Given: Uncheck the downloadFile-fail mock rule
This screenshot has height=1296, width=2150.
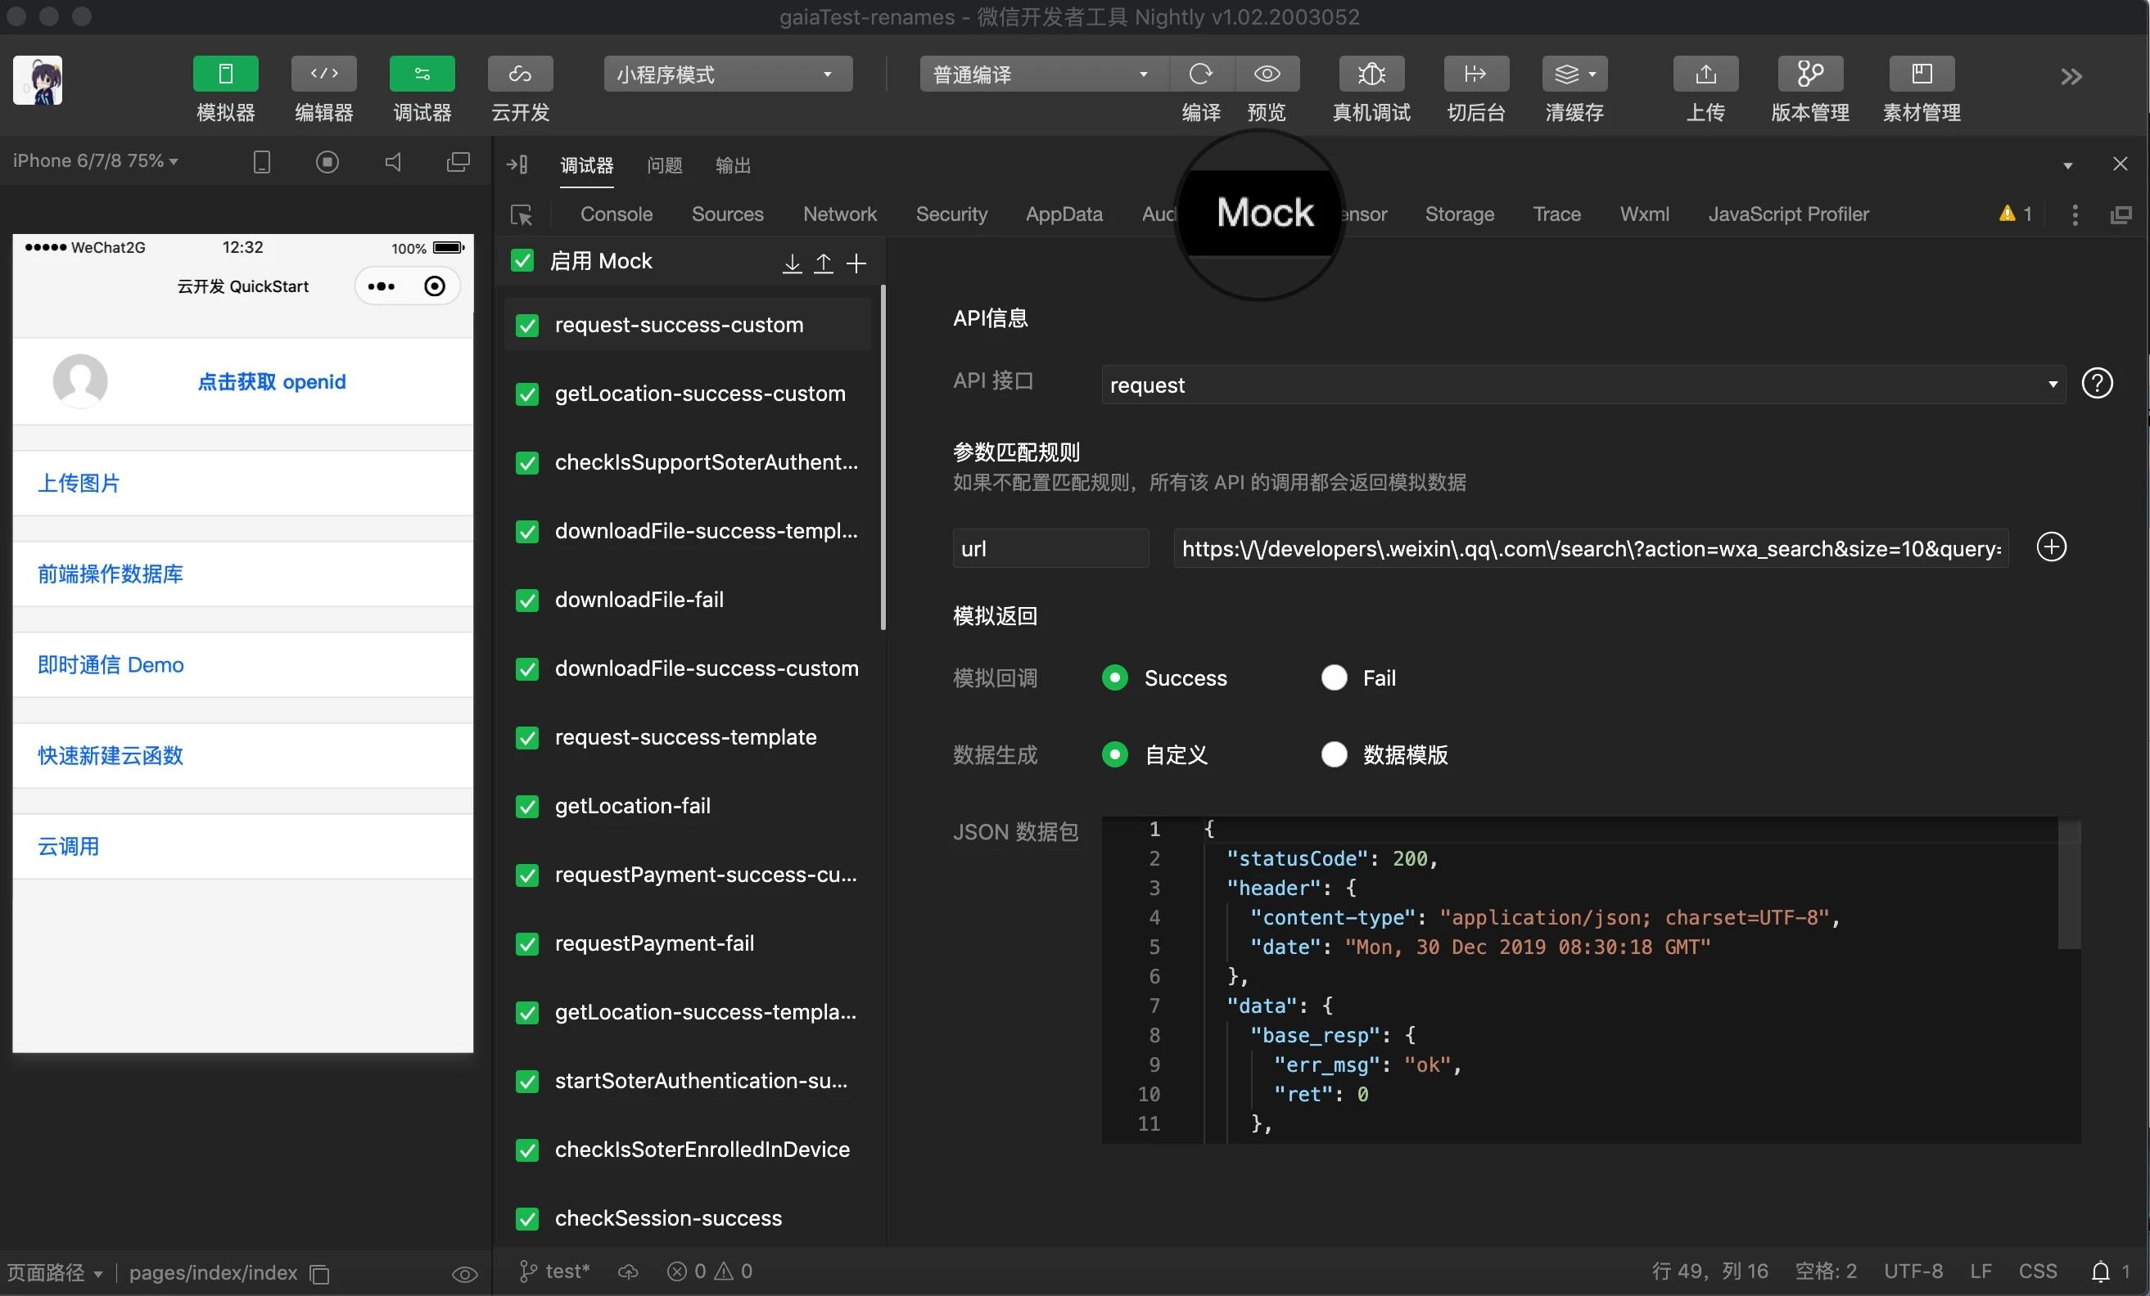Looking at the screenshot, I should point(527,600).
